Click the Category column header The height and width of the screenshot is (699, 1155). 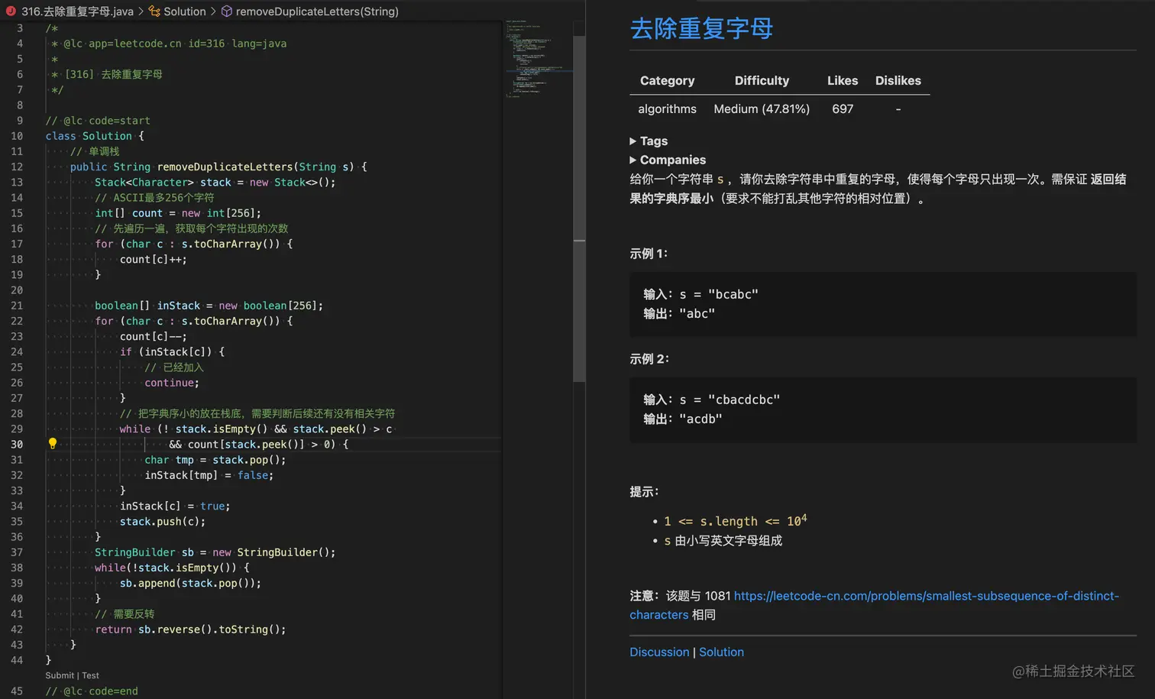(667, 80)
